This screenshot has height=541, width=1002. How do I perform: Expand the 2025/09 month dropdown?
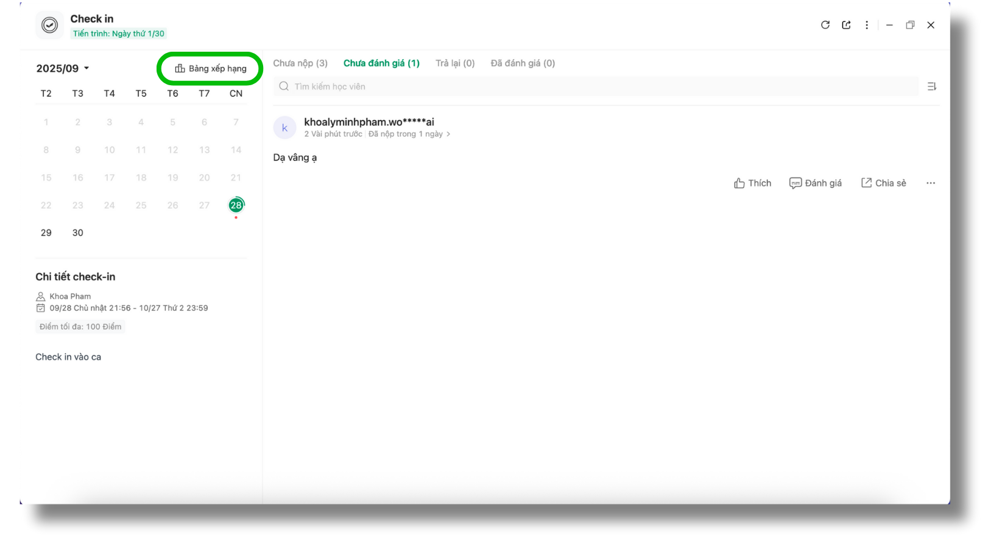[63, 68]
